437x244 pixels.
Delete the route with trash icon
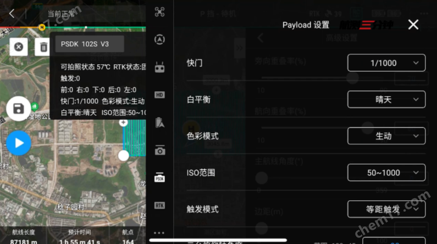pos(43,47)
